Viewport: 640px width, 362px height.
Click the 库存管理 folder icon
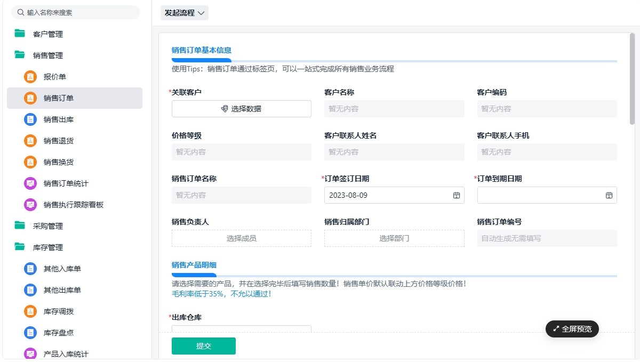(x=20, y=247)
